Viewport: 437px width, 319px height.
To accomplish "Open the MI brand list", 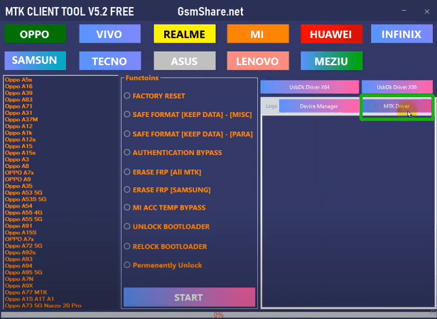I will tap(258, 34).
